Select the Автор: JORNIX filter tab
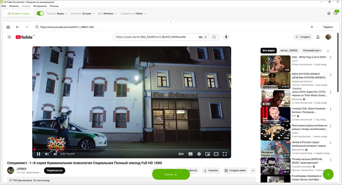This screenshot has height=185, width=342. 289,51
